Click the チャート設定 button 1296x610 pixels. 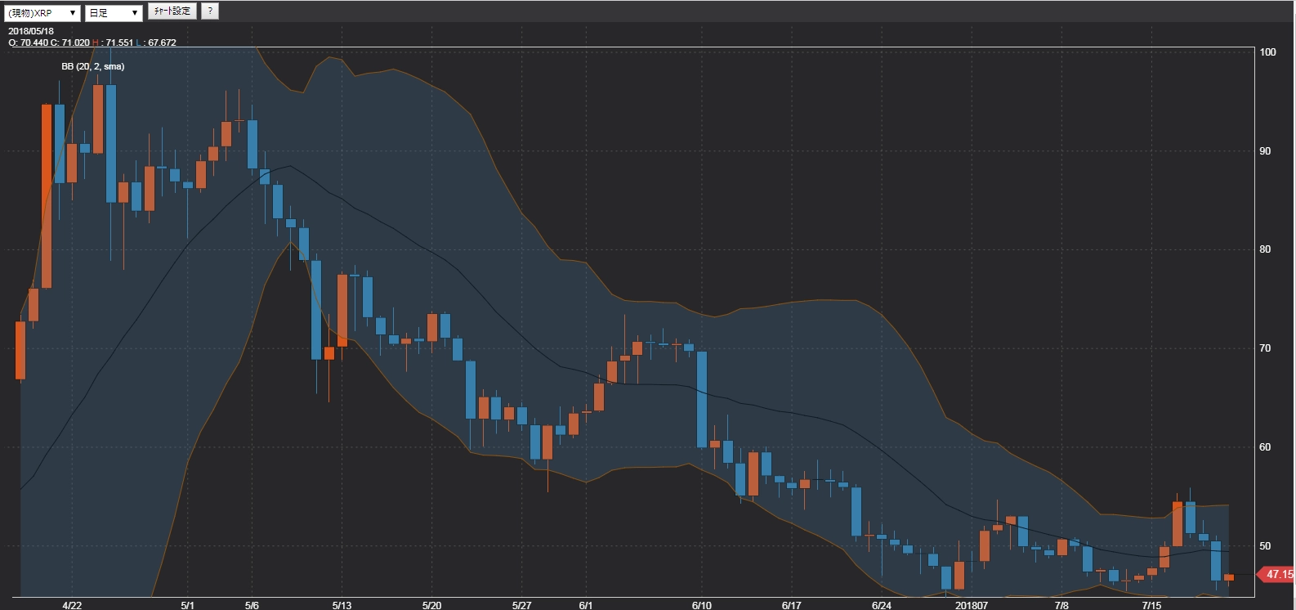tap(172, 11)
